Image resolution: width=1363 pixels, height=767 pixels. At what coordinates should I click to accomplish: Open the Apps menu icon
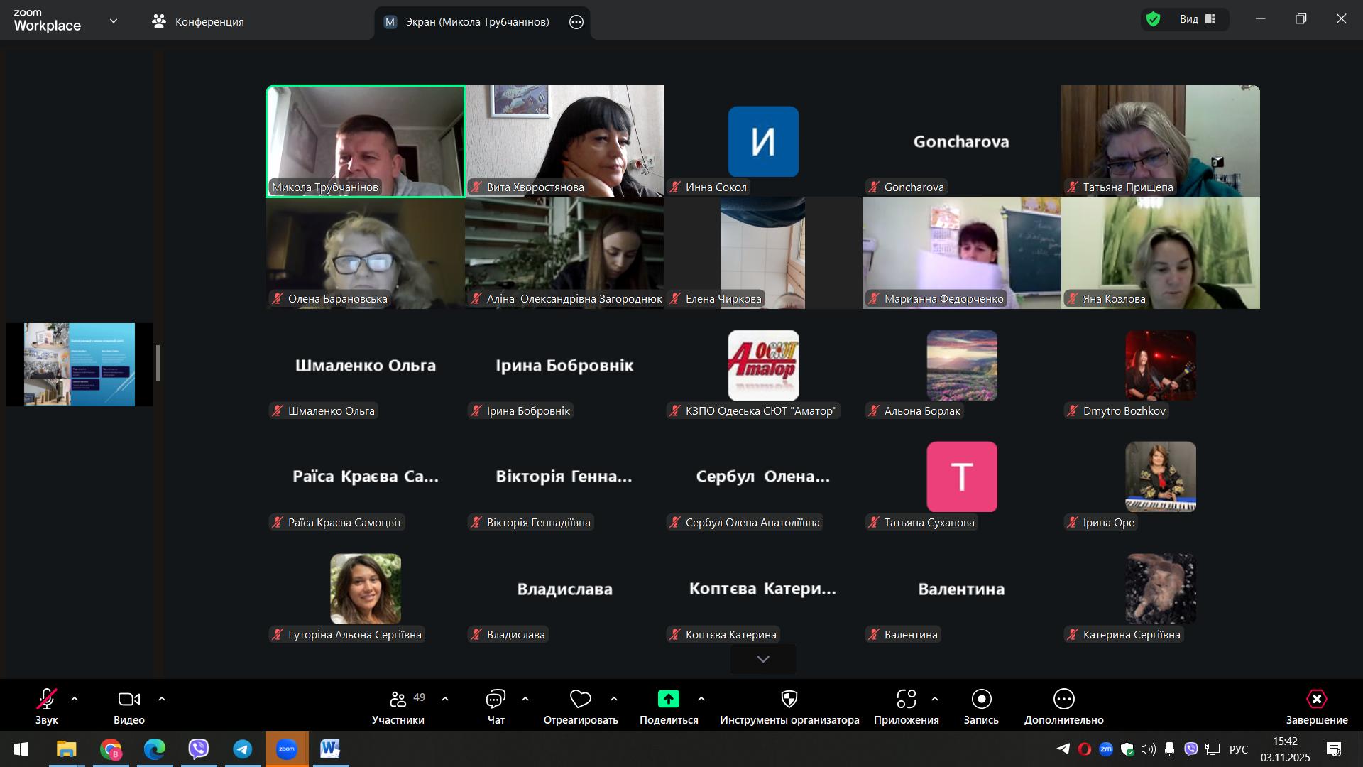pyautogui.click(x=906, y=700)
